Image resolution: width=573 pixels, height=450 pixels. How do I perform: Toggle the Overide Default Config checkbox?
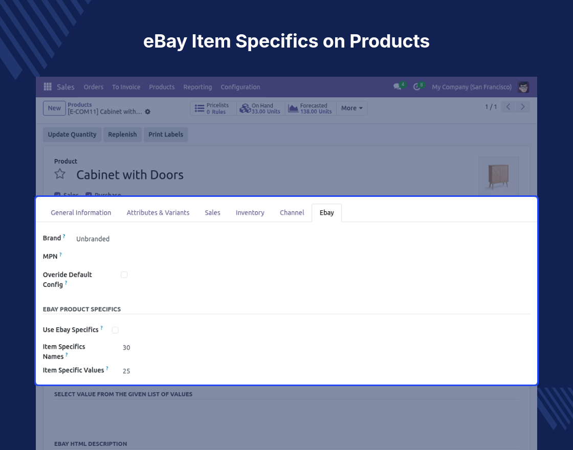coord(124,275)
